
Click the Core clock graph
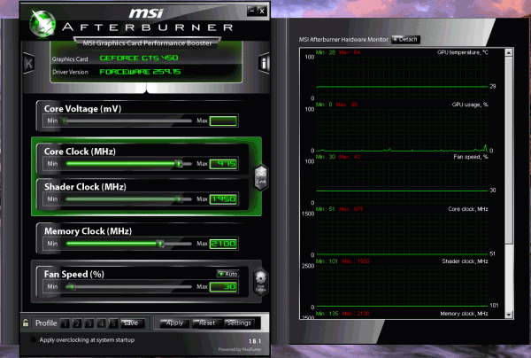coord(402,234)
